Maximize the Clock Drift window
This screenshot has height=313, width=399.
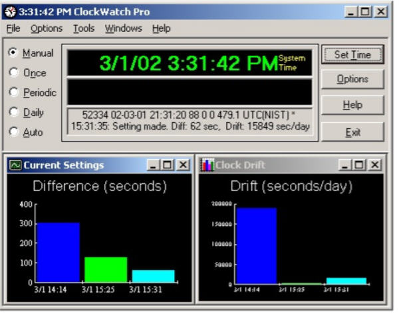pyautogui.click(x=359, y=165)
